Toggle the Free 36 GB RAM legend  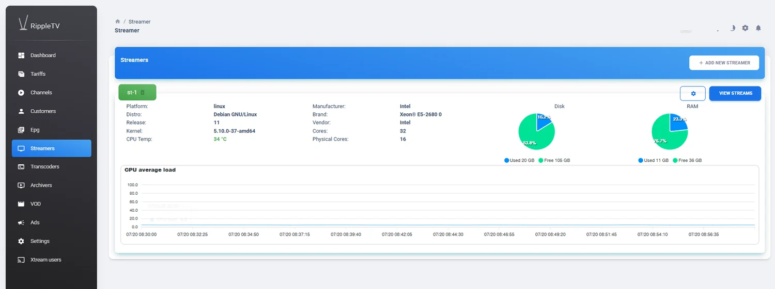[687, 160]
